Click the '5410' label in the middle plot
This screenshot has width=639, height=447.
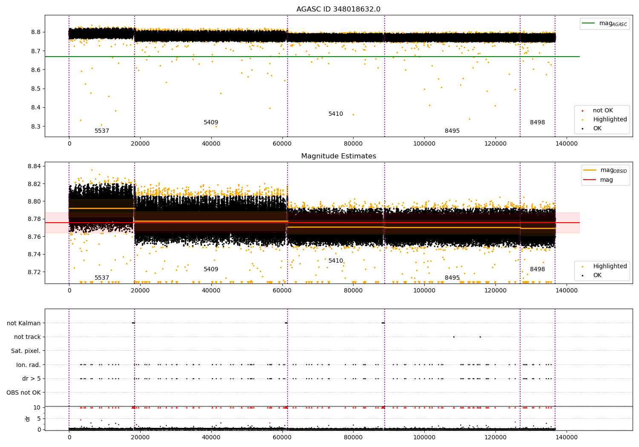336,261
